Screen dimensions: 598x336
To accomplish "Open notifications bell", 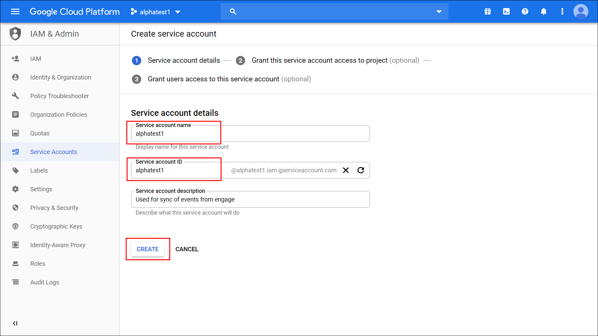I will click(544, 12).
